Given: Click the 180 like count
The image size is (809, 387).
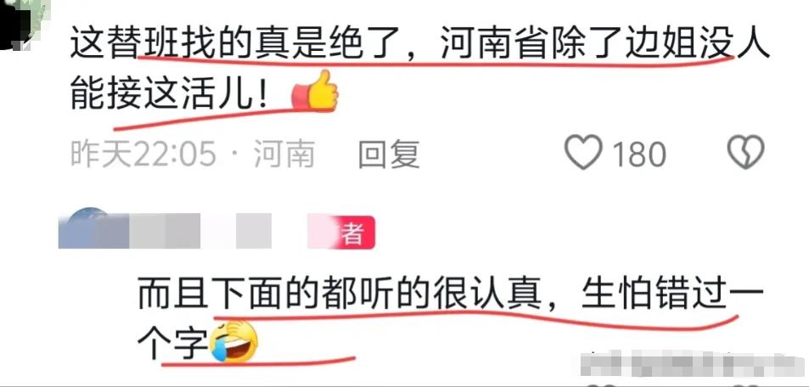Looking at the screenshot, I should (x=638, y=154).
